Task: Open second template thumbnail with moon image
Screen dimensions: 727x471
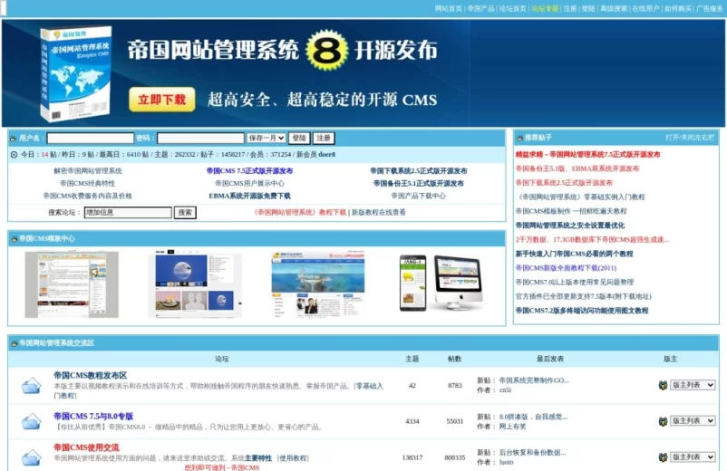Action: point(195,284)
